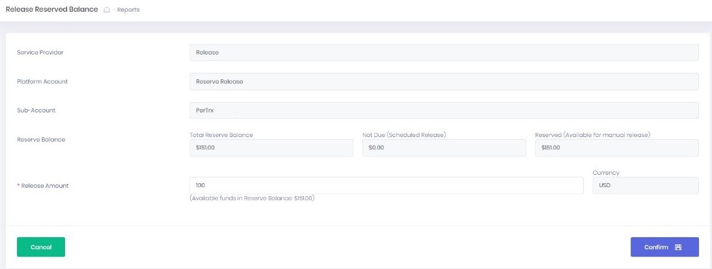Click the Service Provider label
Screen dimensions: 712x269
(x=40, y=53)
